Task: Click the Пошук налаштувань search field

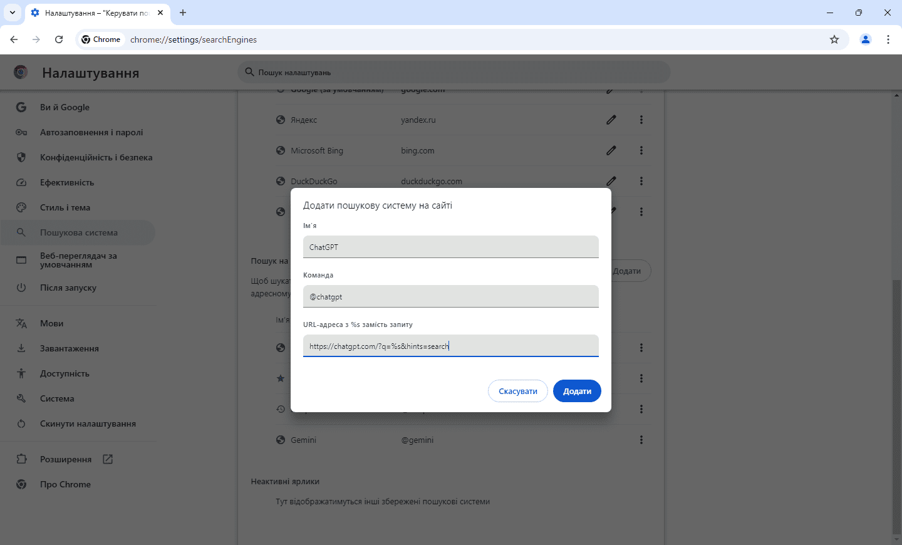Action: [x=454, y=72]
